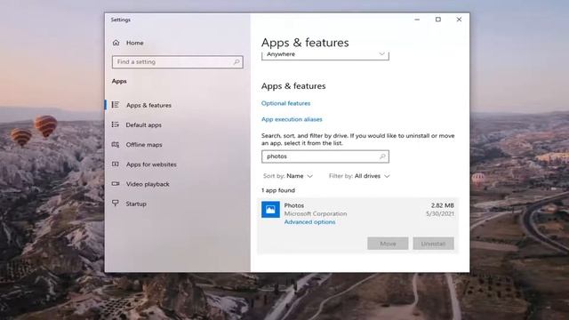The width and height of the screenshot is (569, 320).
Task: Close the Settings window
Action: click(x=459, y=20)
